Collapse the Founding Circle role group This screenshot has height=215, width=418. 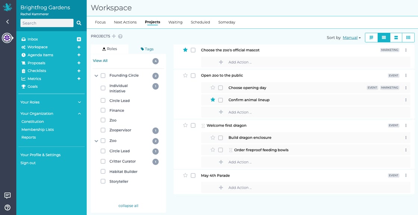[96, 75]
